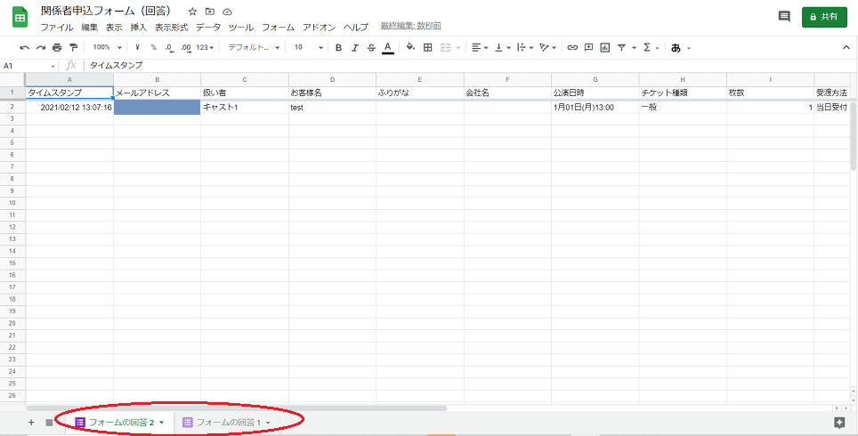
Task: Toggle italic formatting
Action: click(x=354, y=47)
